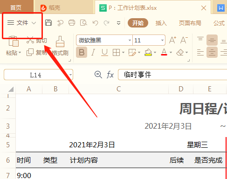
Task: Click the formula bar zoom icon
Action: coord(98,75)
